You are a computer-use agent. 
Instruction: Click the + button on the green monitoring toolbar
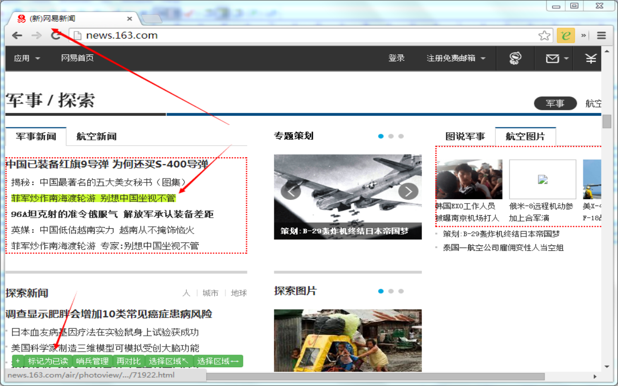click(x=17, y=361)
